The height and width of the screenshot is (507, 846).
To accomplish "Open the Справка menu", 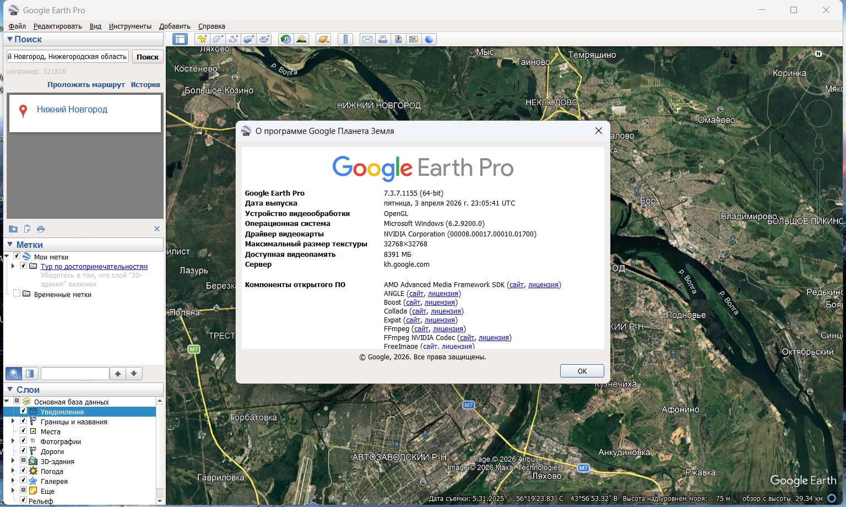I will pos(211,26).
